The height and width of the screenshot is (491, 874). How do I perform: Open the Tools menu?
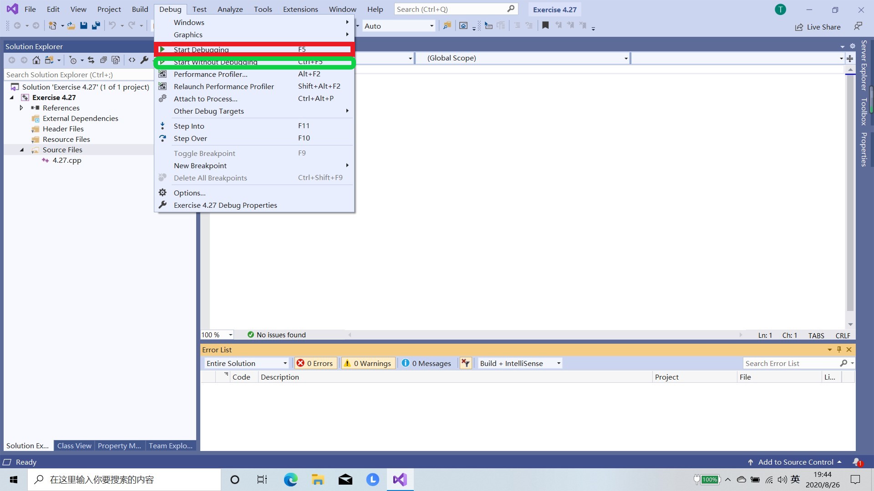click(263, 9)
